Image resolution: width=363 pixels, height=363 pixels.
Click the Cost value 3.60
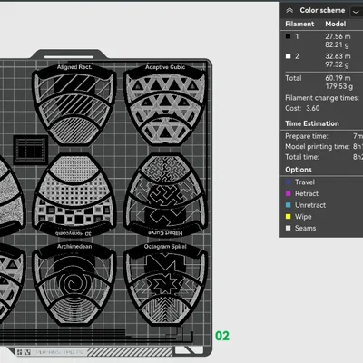[x=313, y=108]
